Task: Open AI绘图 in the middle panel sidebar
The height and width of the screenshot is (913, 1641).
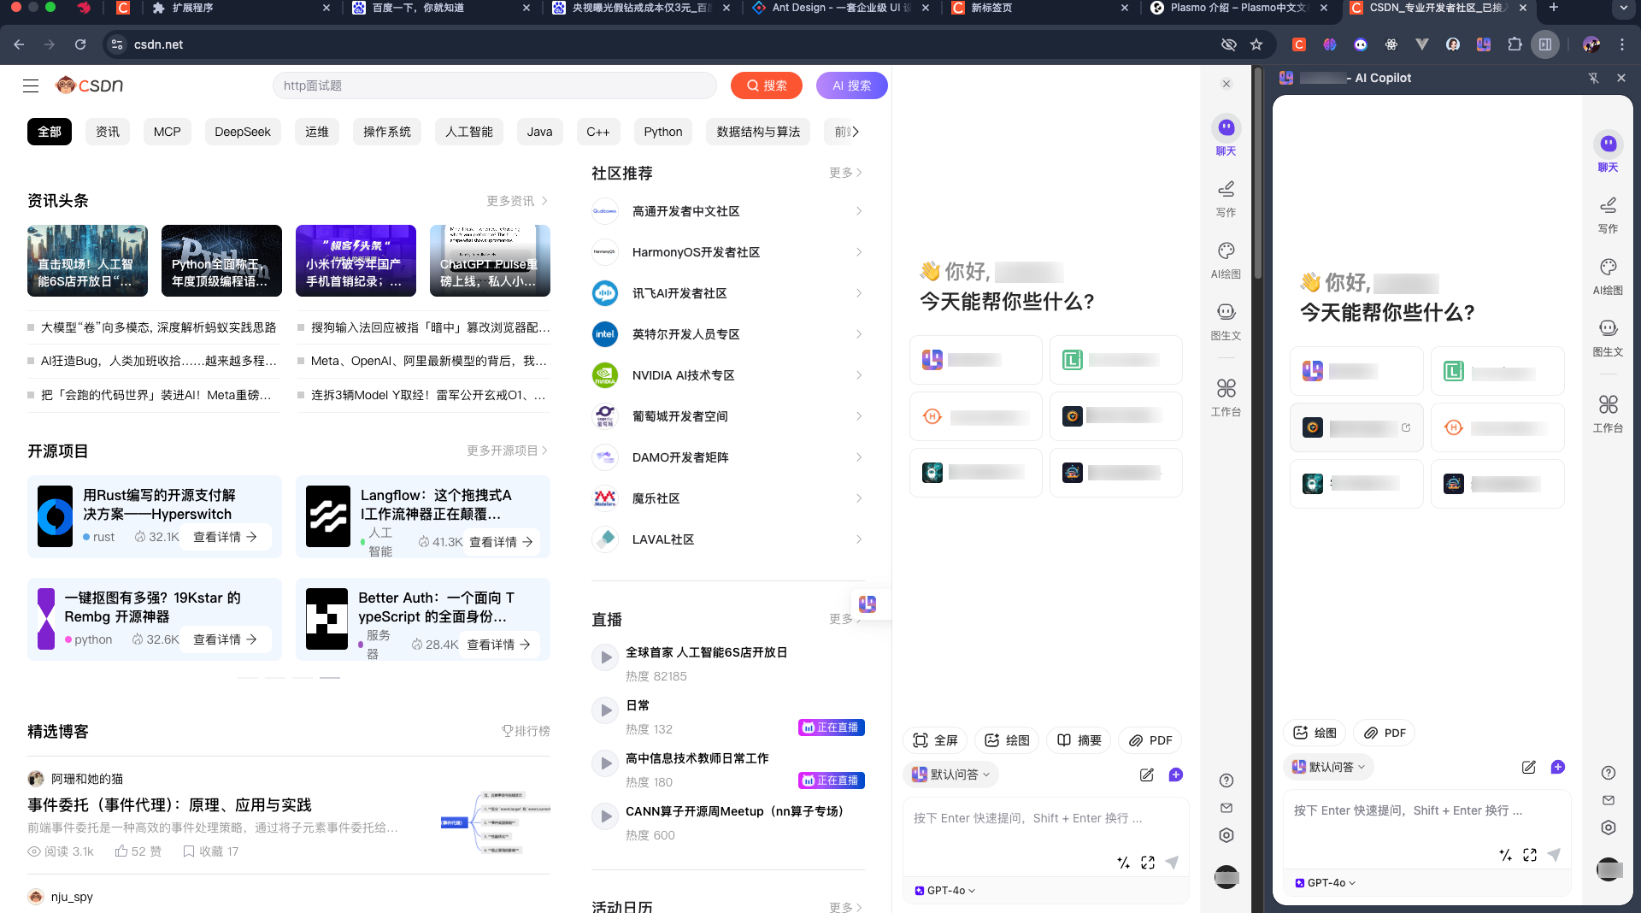Action: click(1226, 259)
